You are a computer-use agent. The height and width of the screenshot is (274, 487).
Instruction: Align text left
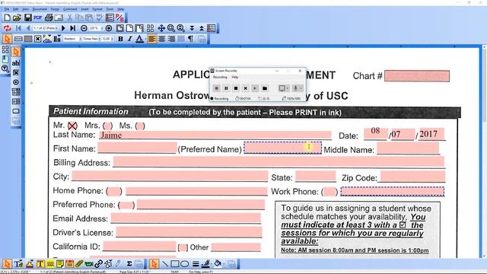152,39
